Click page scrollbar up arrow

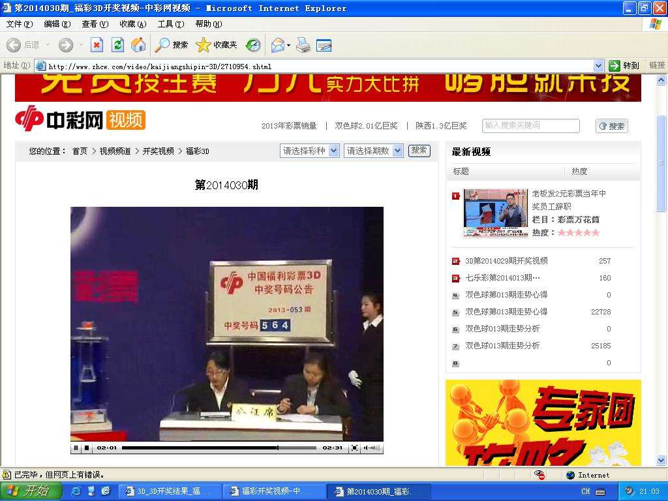point(661,80)
